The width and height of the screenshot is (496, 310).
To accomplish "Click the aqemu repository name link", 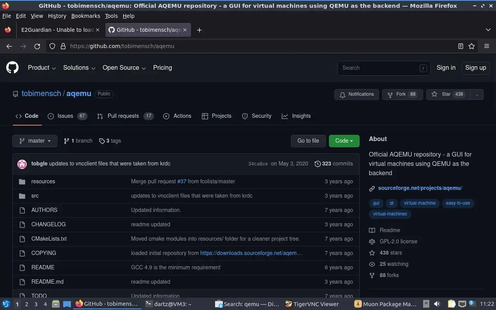I will click(x=79, y=94).
